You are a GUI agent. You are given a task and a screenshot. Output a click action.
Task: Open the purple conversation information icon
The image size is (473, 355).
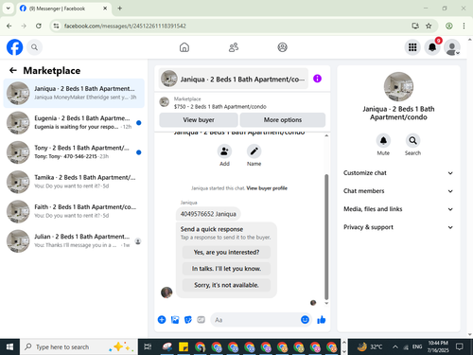317,79
